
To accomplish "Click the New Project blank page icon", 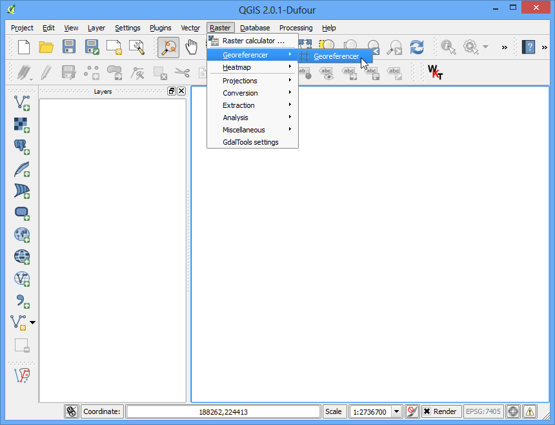I will (x=24, y=47).
